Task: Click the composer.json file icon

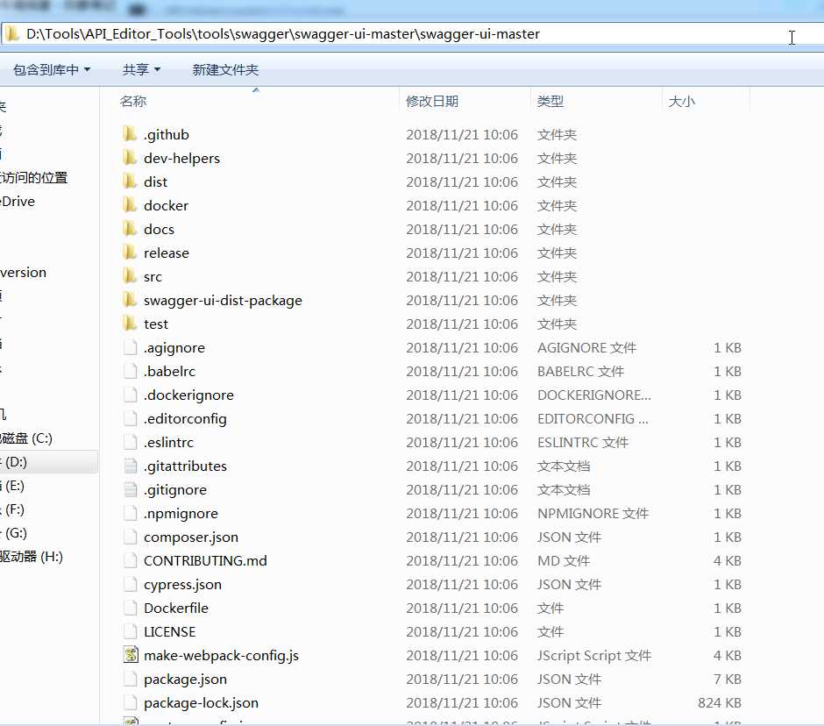Action: click(x=131, y=537)
